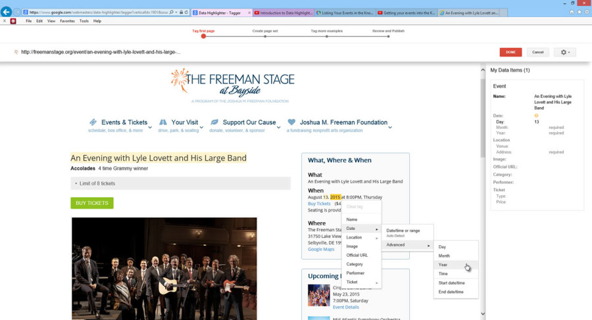Select Date/time or range Auto Detect

[408, 233]
